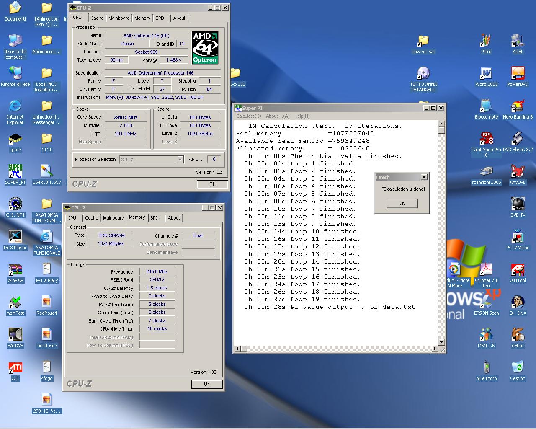Select the 264x10 1.55v desktop file

[x=46, y=175]
